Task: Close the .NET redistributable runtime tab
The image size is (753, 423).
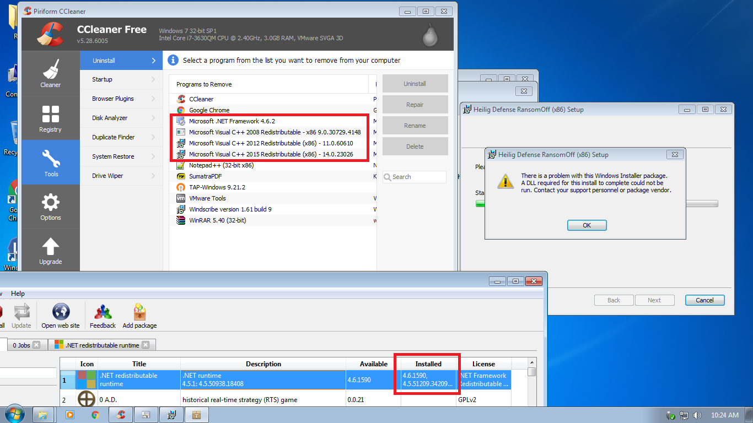Action: click(x=146, y=345)
